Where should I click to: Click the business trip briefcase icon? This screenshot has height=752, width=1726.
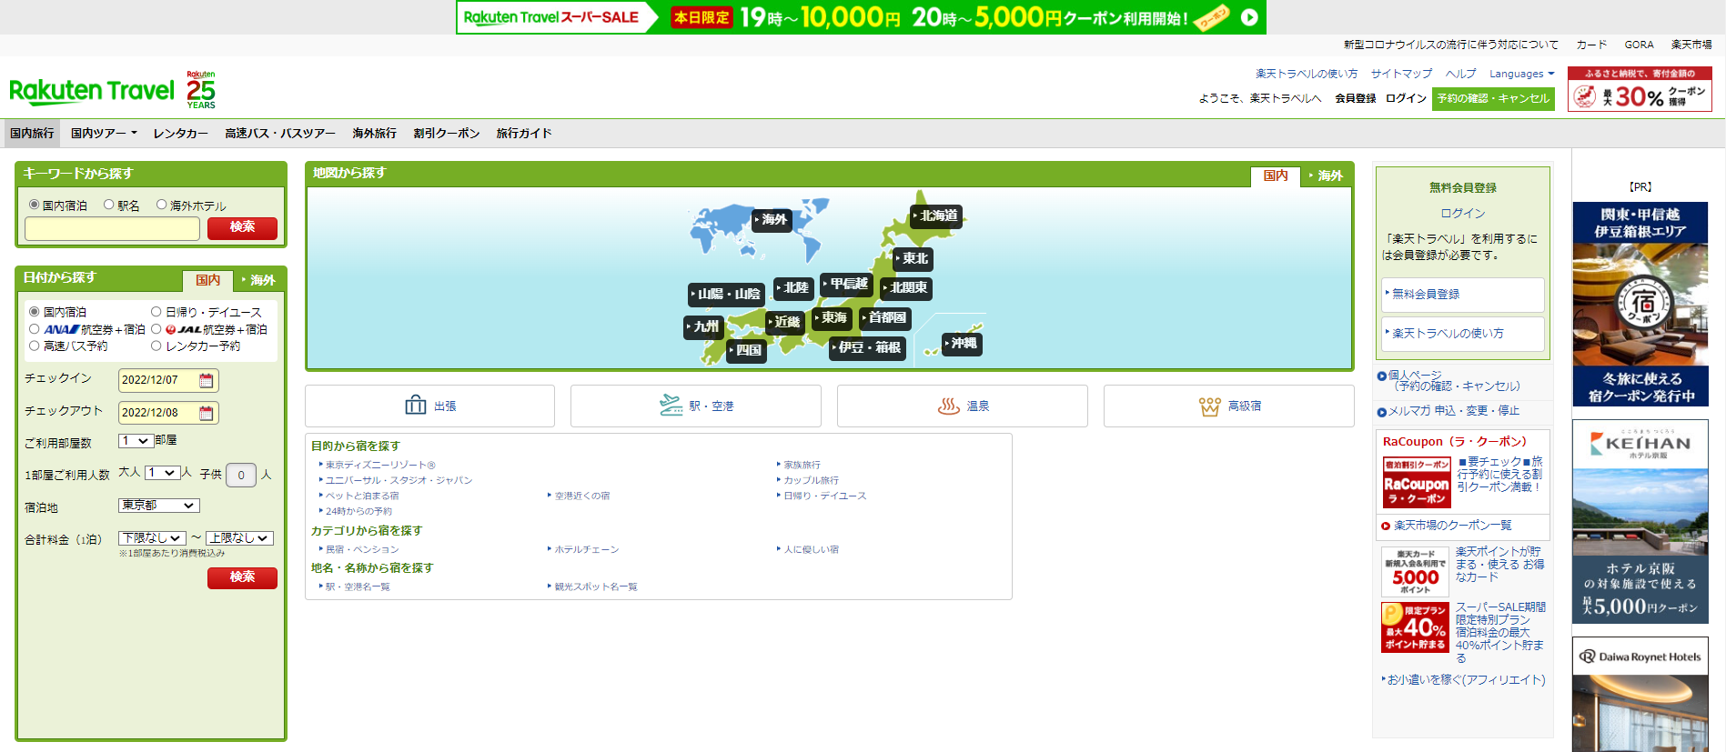point(415,406)
